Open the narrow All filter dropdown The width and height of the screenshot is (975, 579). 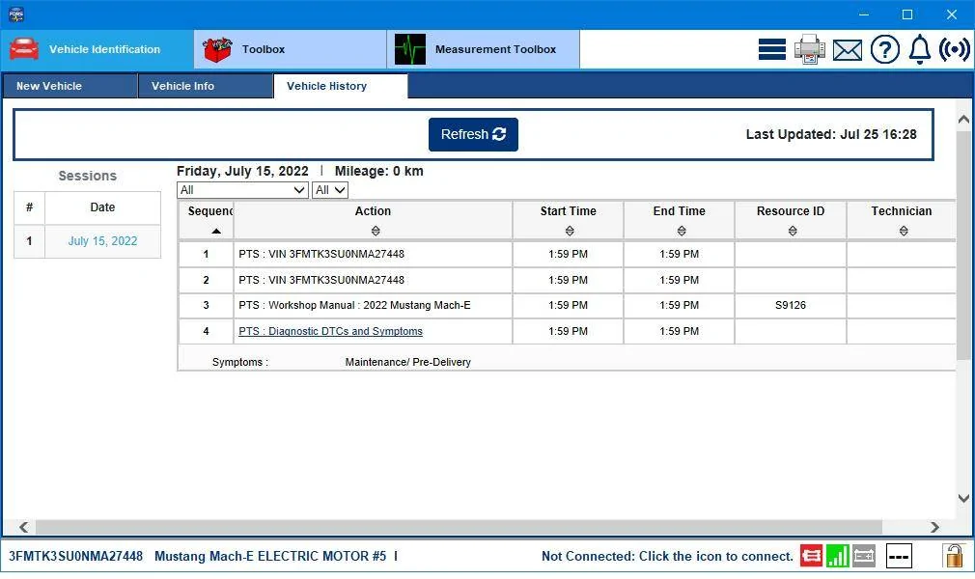(329, 190)
